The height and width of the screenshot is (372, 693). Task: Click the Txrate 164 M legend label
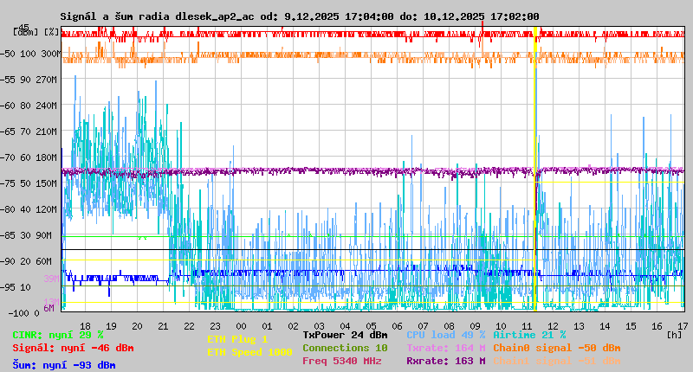pyautogui.click(x=445, y=348)
